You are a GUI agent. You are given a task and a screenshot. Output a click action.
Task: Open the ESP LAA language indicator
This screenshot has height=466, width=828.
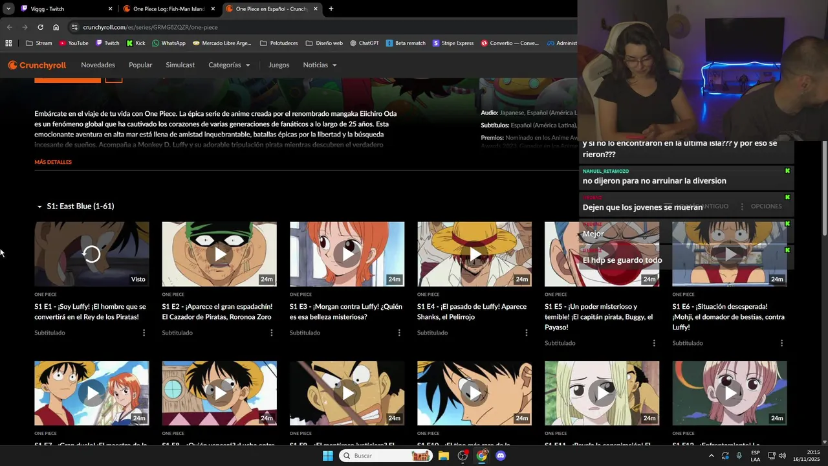click(x=756, y=456)
